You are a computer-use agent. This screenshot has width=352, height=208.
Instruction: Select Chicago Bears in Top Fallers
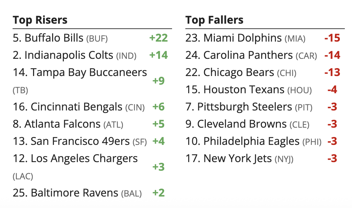coord(238,72)
